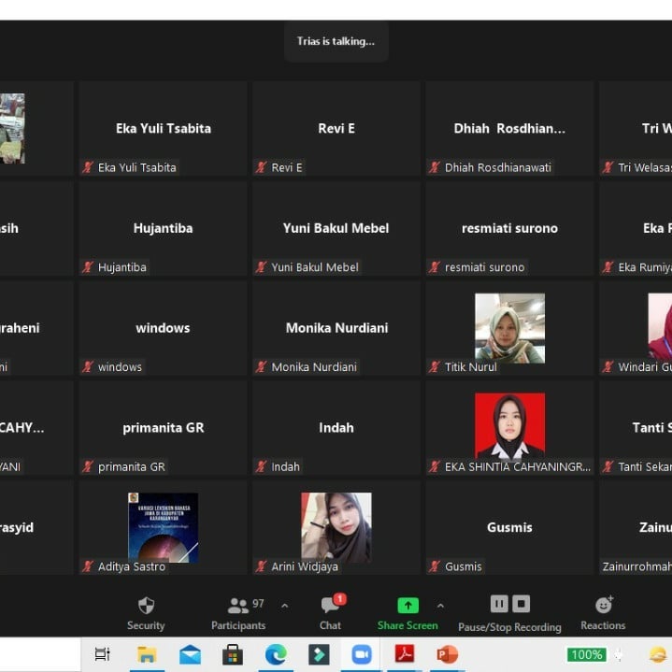Click Hujantiba's muted microphone icon
672x672 pixels.
(x=88, y=267)
